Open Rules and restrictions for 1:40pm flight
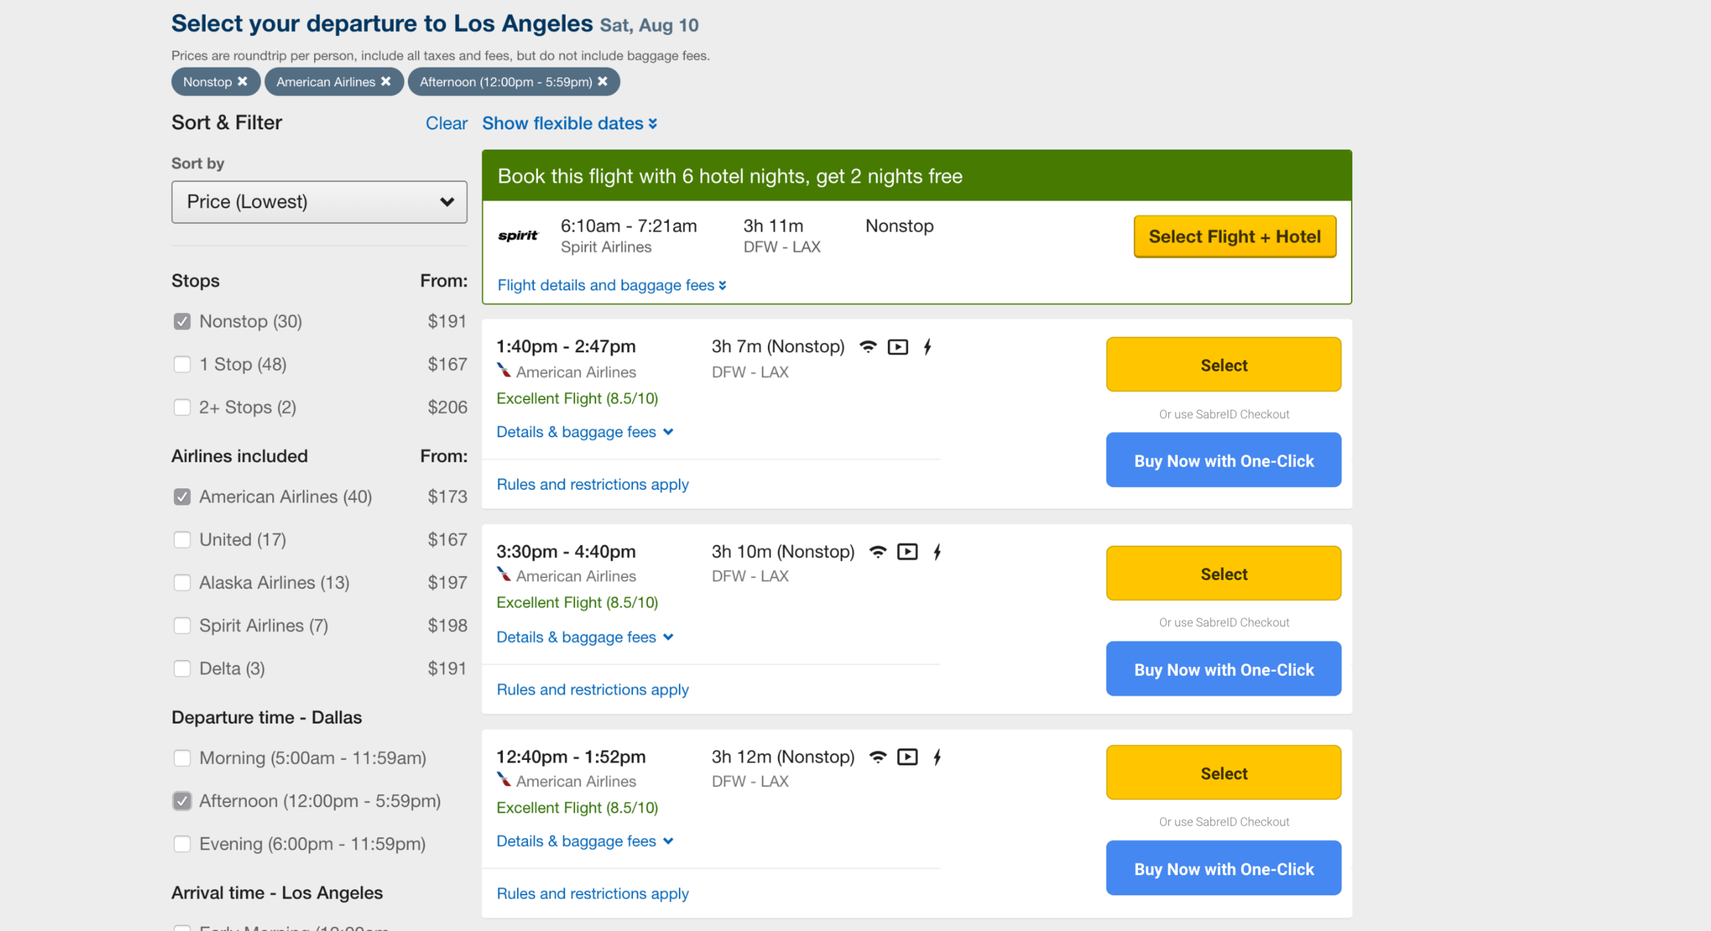 593,485
